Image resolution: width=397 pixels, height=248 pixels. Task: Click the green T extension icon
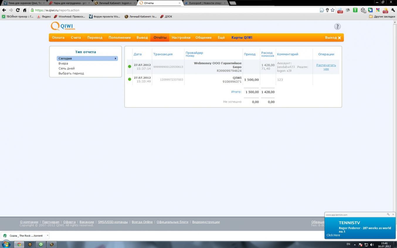tap(355, 10)
